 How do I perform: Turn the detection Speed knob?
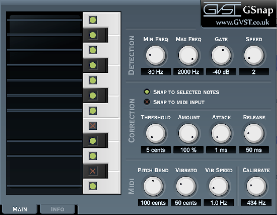(x=254, y=55)
